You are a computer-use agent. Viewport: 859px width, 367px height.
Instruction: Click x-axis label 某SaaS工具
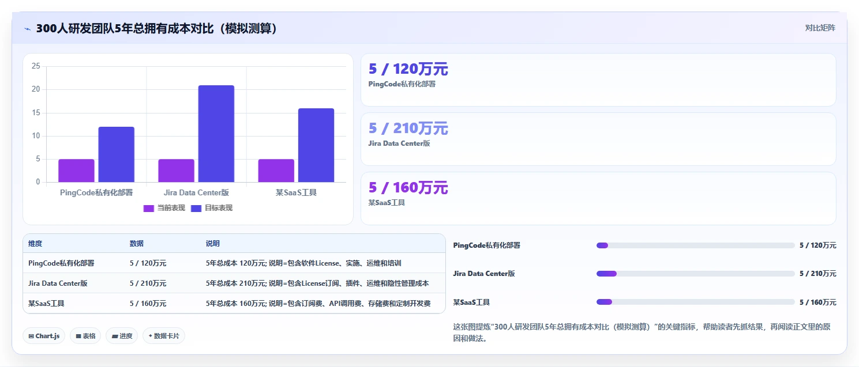pyautogui.click(x=296, y=192)
